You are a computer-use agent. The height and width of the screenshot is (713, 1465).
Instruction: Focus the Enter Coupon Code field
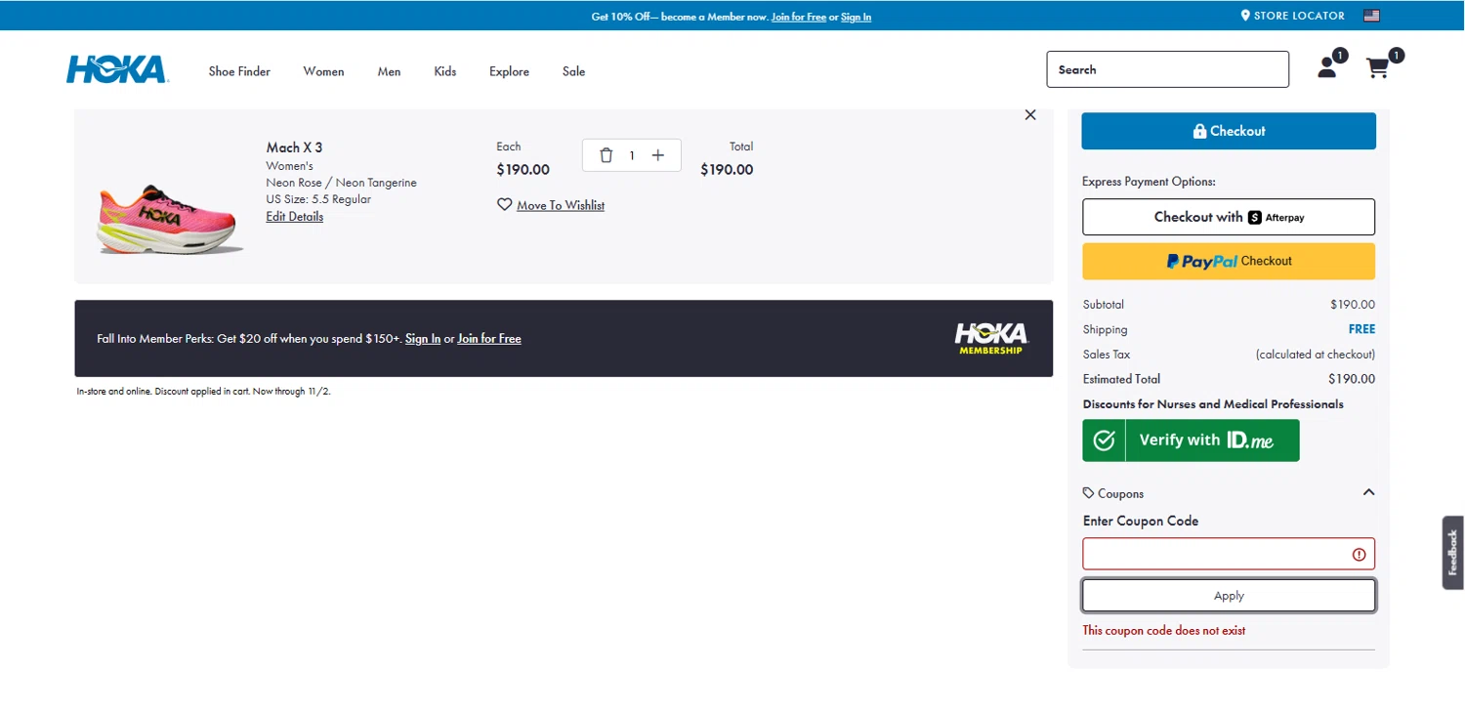coord(1229,554)
